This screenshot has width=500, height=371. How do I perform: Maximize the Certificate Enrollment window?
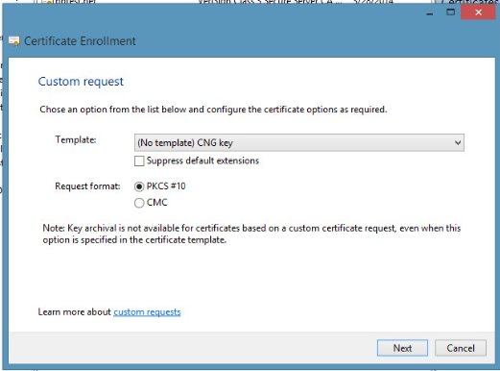point(450,12)
